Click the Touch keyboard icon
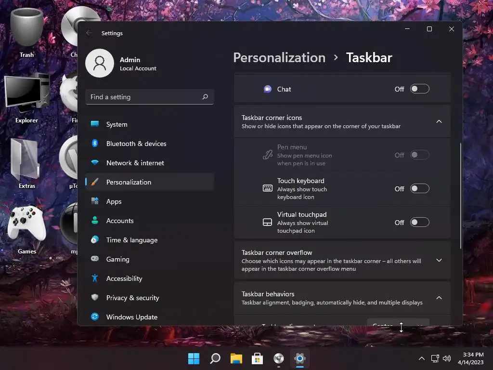This screenshot has width=493, height=370. tap(268, 188)
